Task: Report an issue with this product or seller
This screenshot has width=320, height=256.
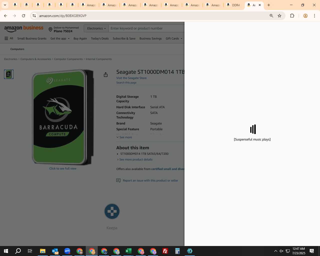Action: pos(150,180)
